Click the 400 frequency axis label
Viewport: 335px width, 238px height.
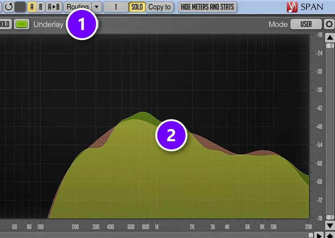110,227
